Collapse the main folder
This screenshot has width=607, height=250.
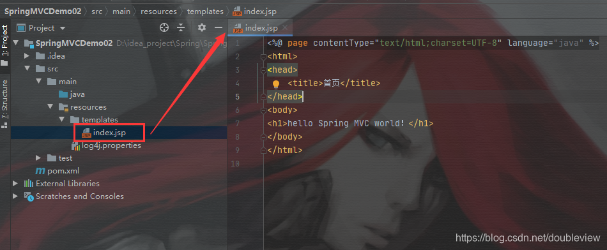click(x=39, y=81)
